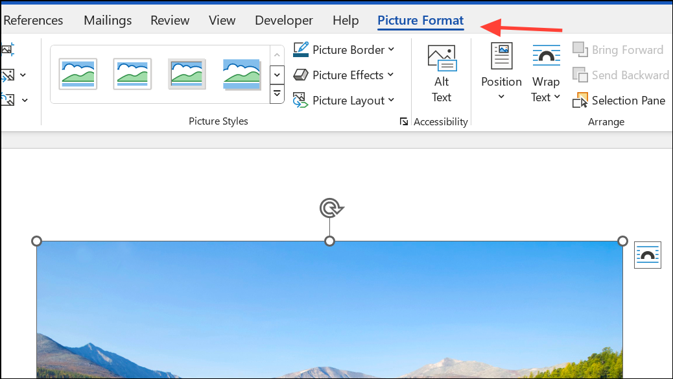Click the Position icon in Arrange group
Viewport: 673px width, 379px height.
(501, 56)
